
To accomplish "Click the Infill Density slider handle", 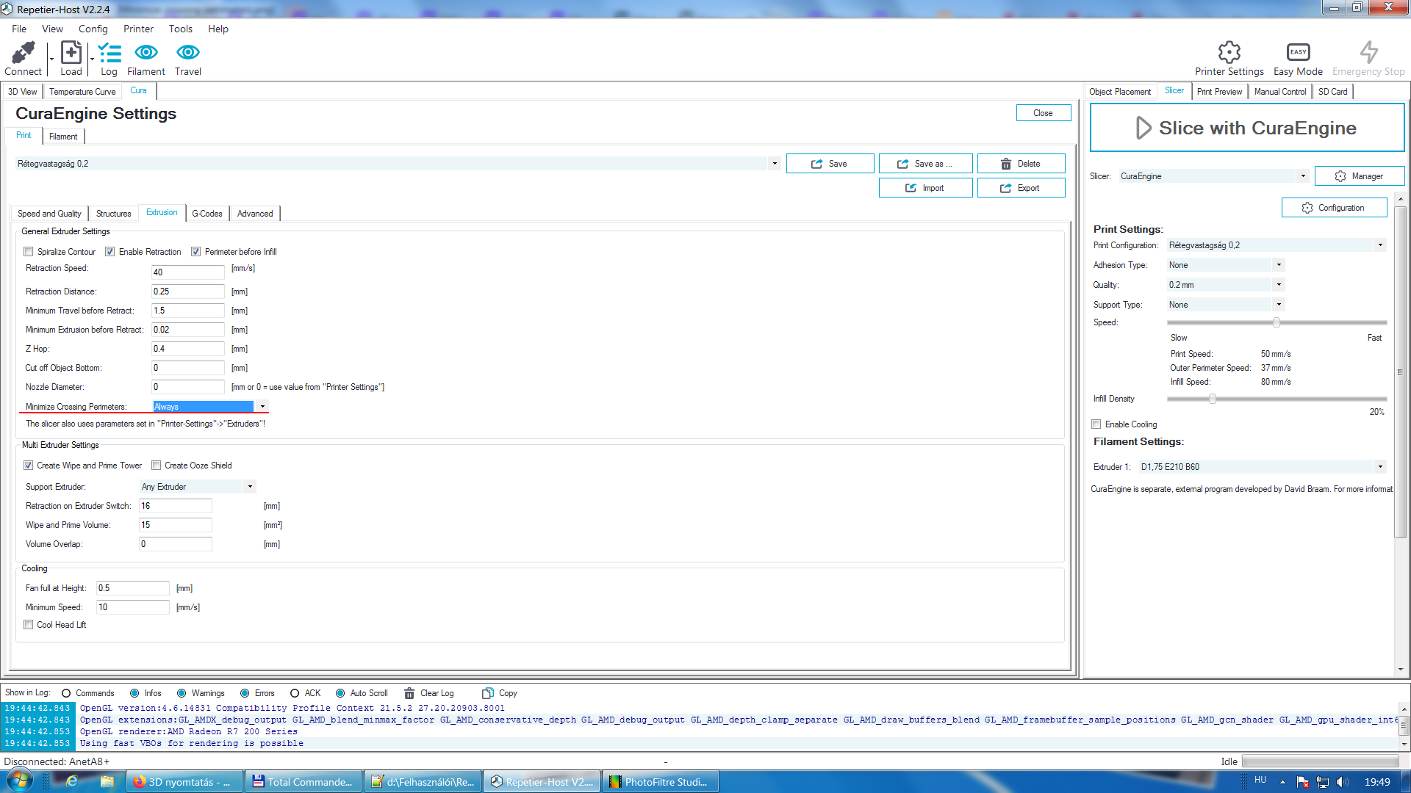I will 1213,399.
